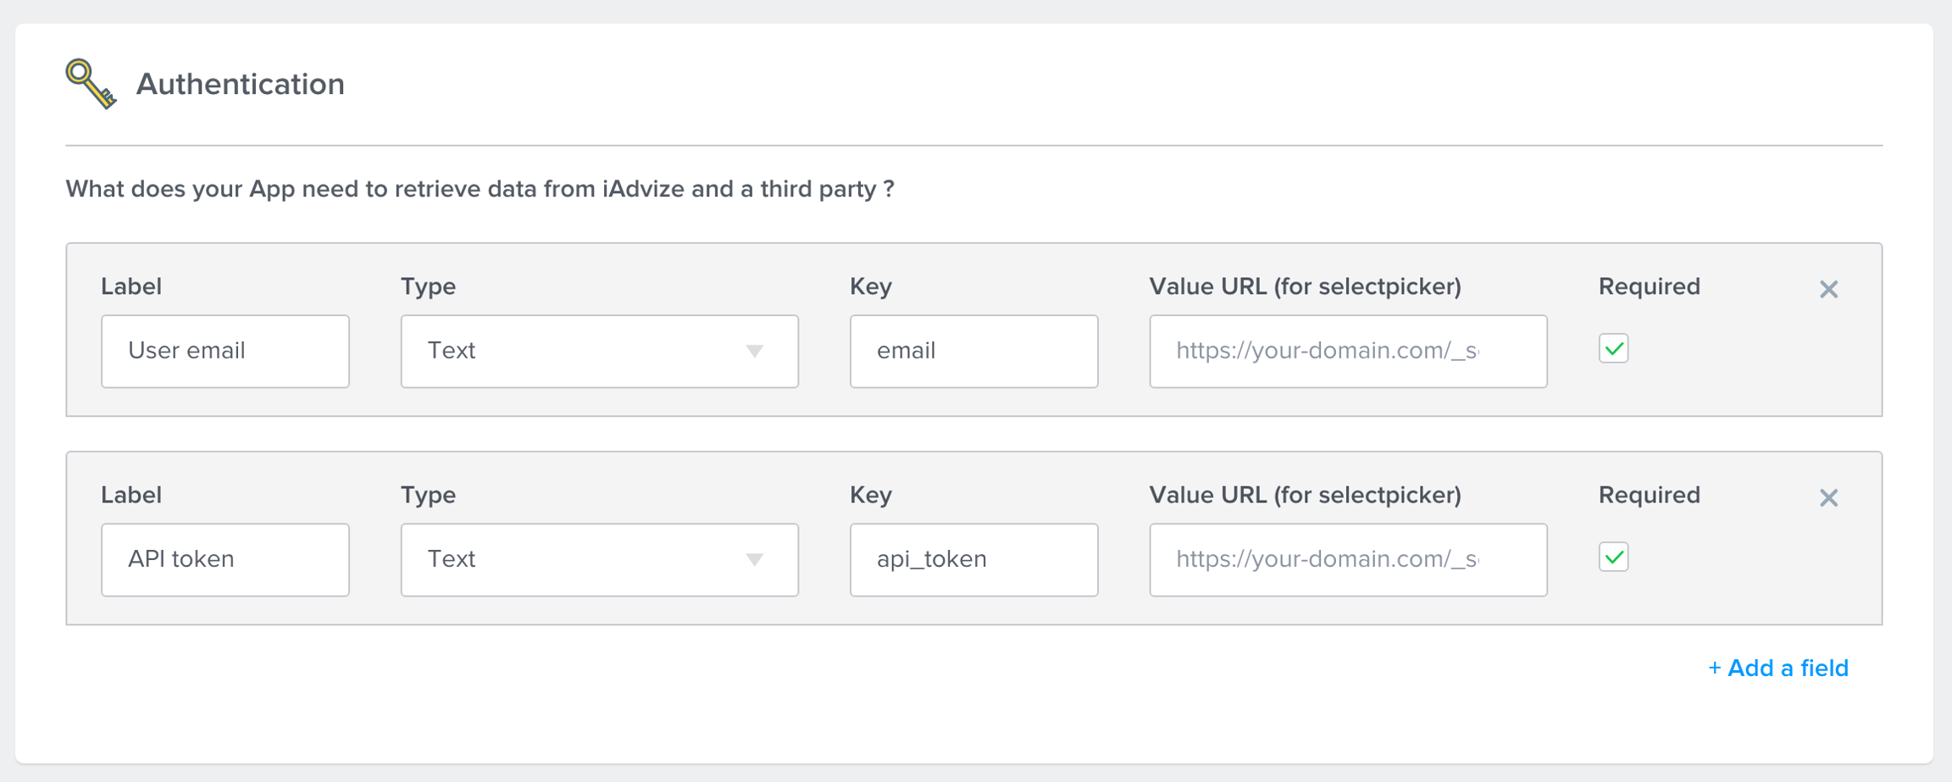Viewport: 1952px width, 782px height.
Task: Focus the Label input containing User email
Action: (225, 352)
